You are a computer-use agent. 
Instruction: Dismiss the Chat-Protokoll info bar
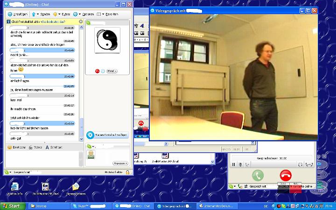coord(81,21)
